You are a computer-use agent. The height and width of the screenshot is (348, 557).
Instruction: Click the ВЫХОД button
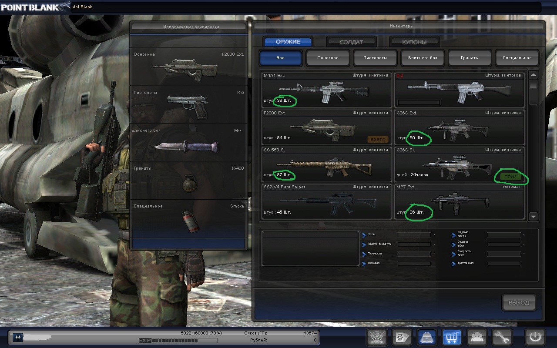coord(519,303)
